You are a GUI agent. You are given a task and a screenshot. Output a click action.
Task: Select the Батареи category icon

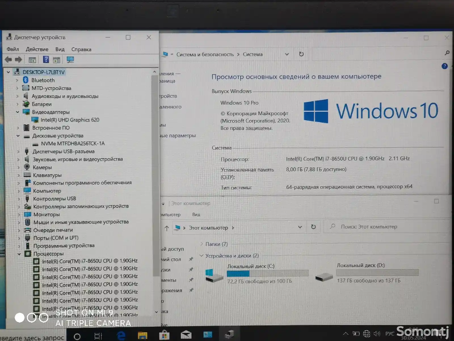tap(26, 104)
